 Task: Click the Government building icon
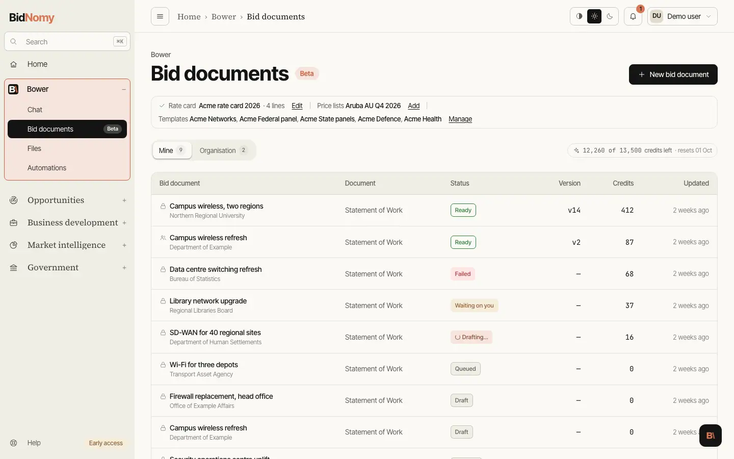14,268
